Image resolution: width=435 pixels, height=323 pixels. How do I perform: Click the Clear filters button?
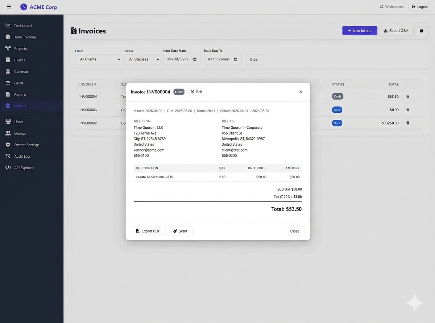(x=254, y=59)
